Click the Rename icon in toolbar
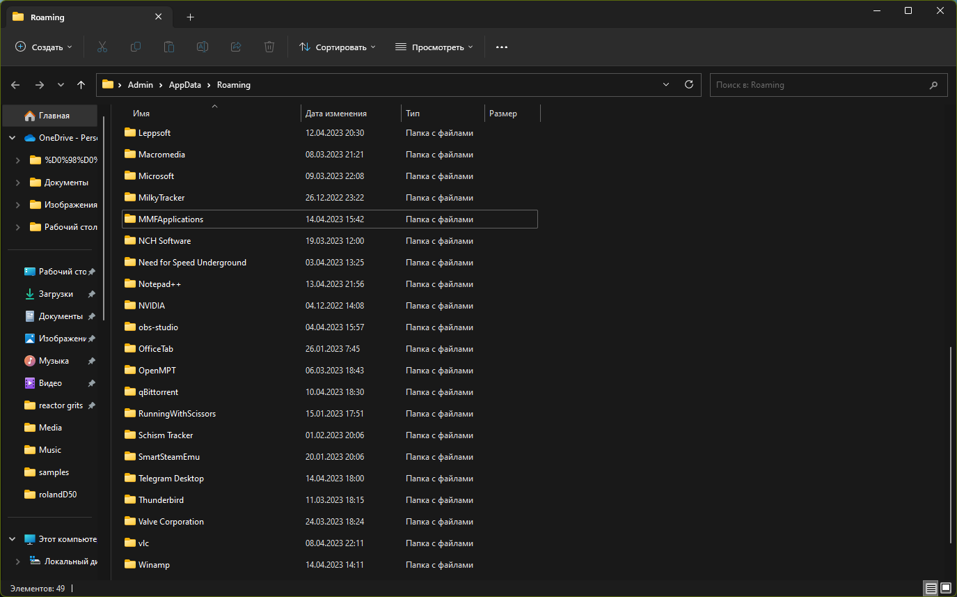 (x=203, y=47)
